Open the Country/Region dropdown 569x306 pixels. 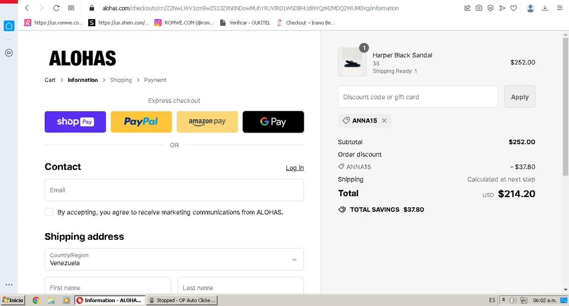click(x=174, y=260)
